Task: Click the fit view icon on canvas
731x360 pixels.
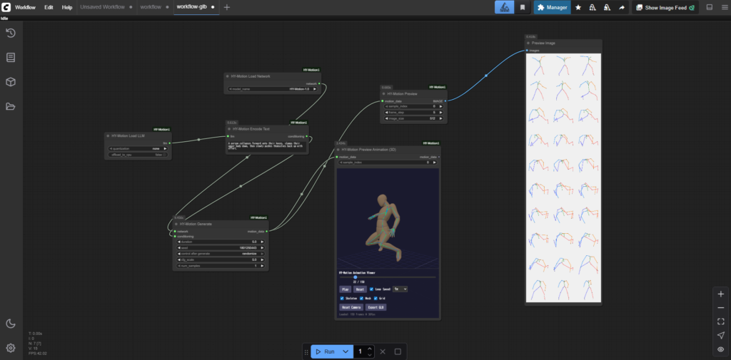Action: [720, 322]
